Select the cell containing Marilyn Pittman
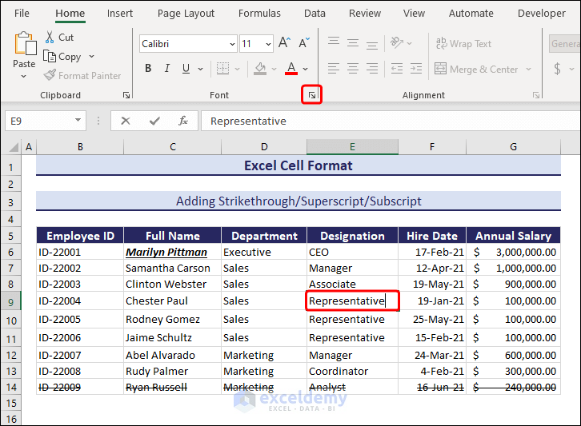Viewport: 581px width, 426px height. 172,252
